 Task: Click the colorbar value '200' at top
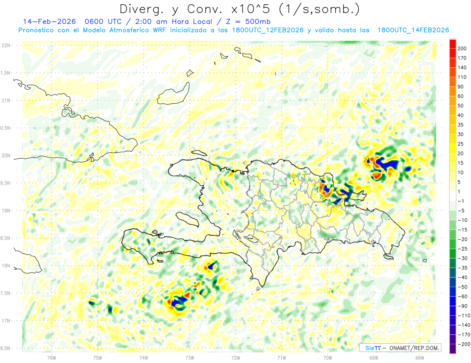click(462, 48)
